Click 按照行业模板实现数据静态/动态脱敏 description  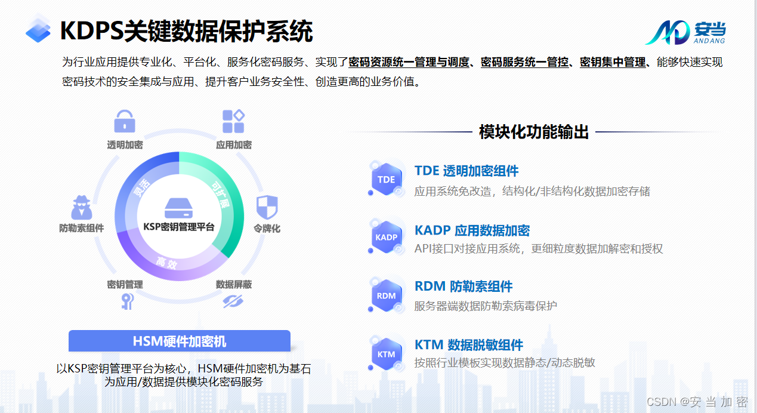pyautogui.click(x=505, y=363)
